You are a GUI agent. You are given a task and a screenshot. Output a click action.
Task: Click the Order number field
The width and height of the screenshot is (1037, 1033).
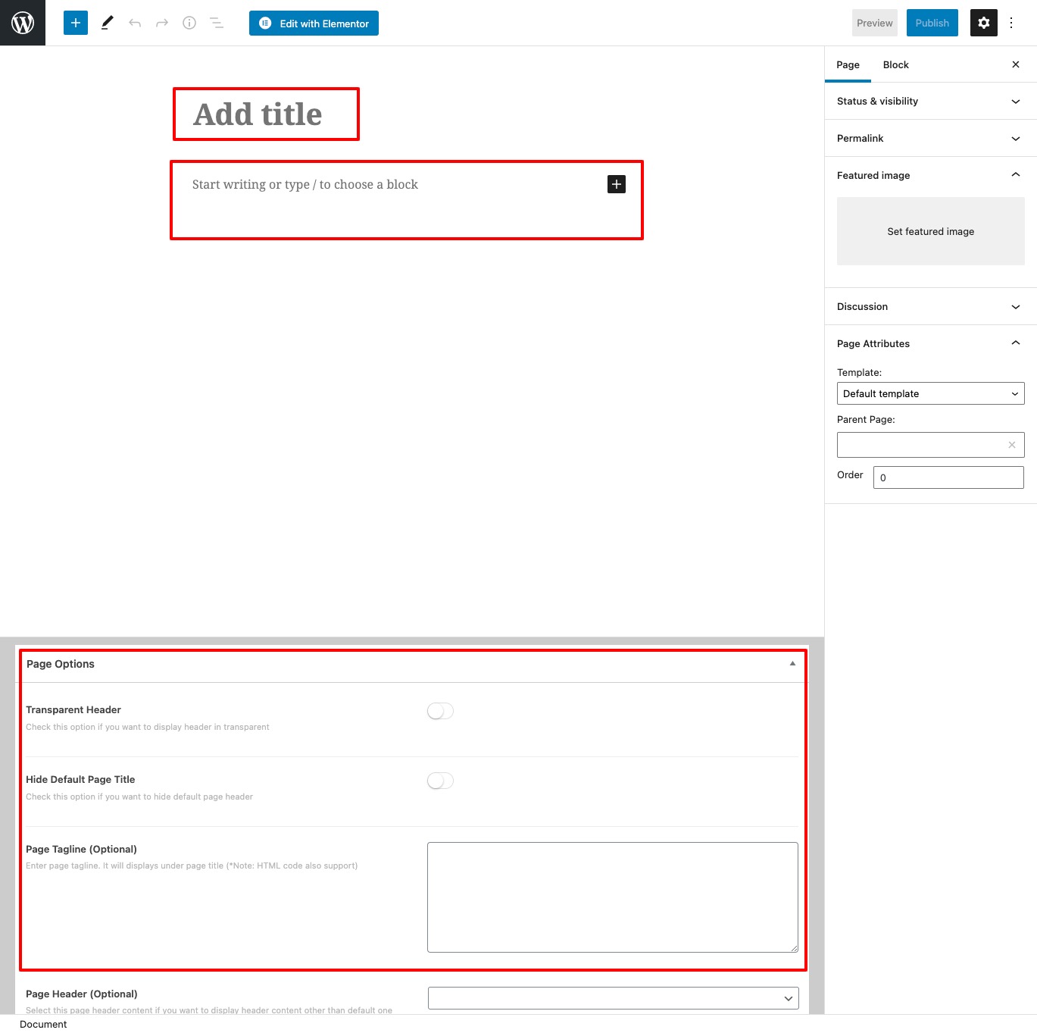click(x=948, y=477)
